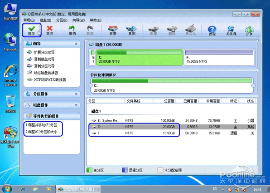Select the E: System Re... partition row
The height and width of the screenshot is (193, 270).
tap(172, 120)
